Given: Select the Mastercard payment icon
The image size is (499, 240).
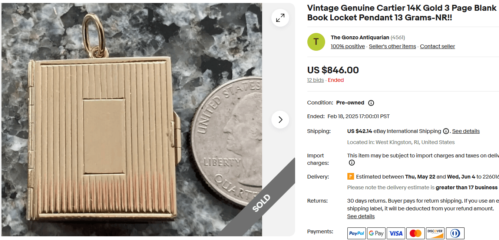Looking at the screenshot, I should (x=415, y=233).
